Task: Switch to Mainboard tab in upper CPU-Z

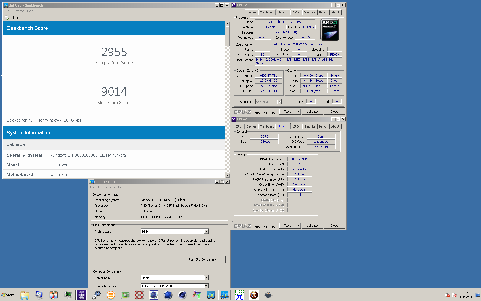Action: pos(267,12)
